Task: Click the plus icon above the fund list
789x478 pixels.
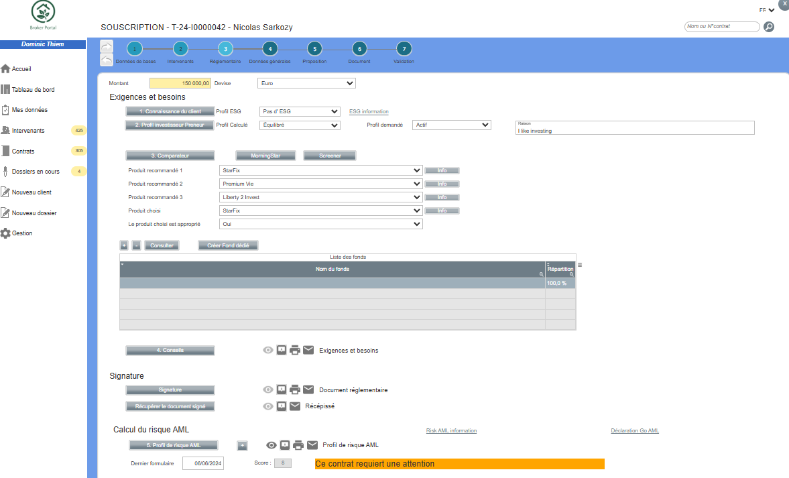Action: pyautogui.click(x=124, y=245)
